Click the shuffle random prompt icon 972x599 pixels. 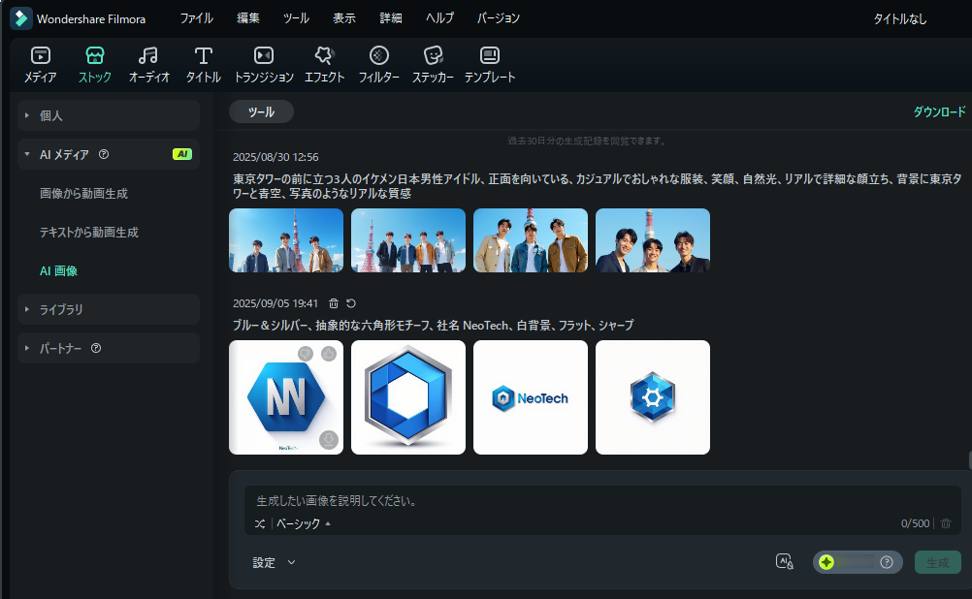tap(260, 523)
